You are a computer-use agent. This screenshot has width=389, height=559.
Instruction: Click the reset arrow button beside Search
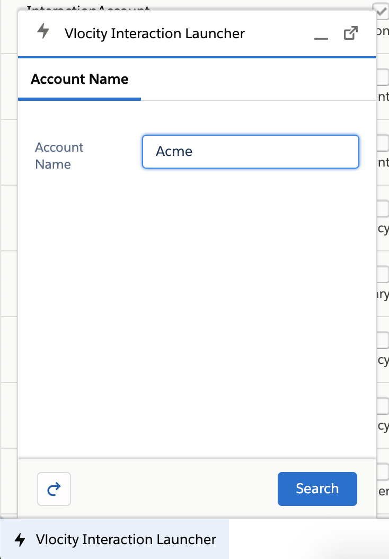(x=54, y=489)
